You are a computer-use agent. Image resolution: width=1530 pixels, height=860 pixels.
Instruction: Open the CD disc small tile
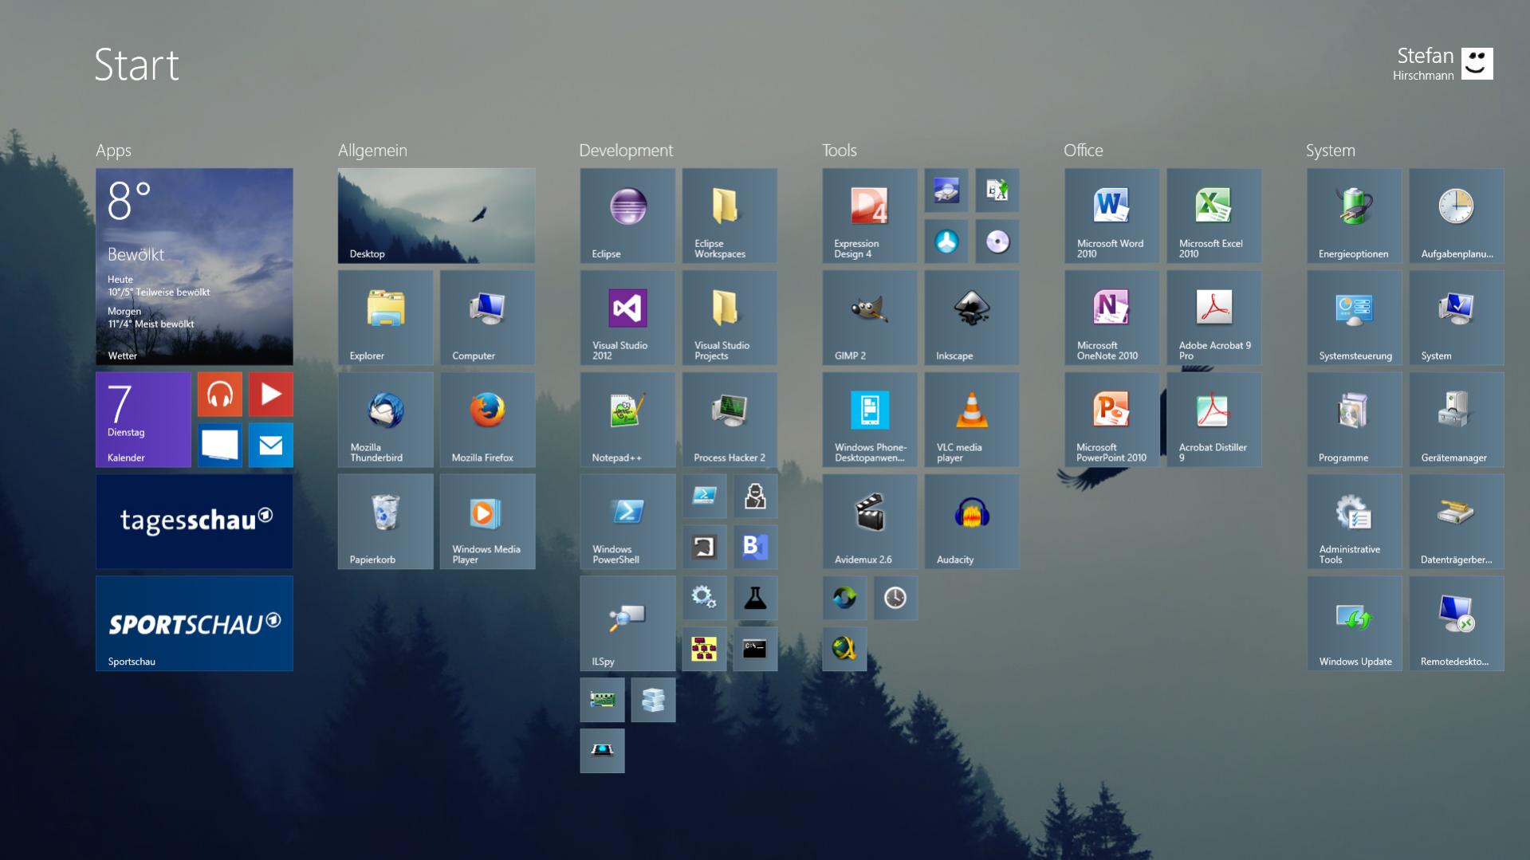(x=997, y=241)
